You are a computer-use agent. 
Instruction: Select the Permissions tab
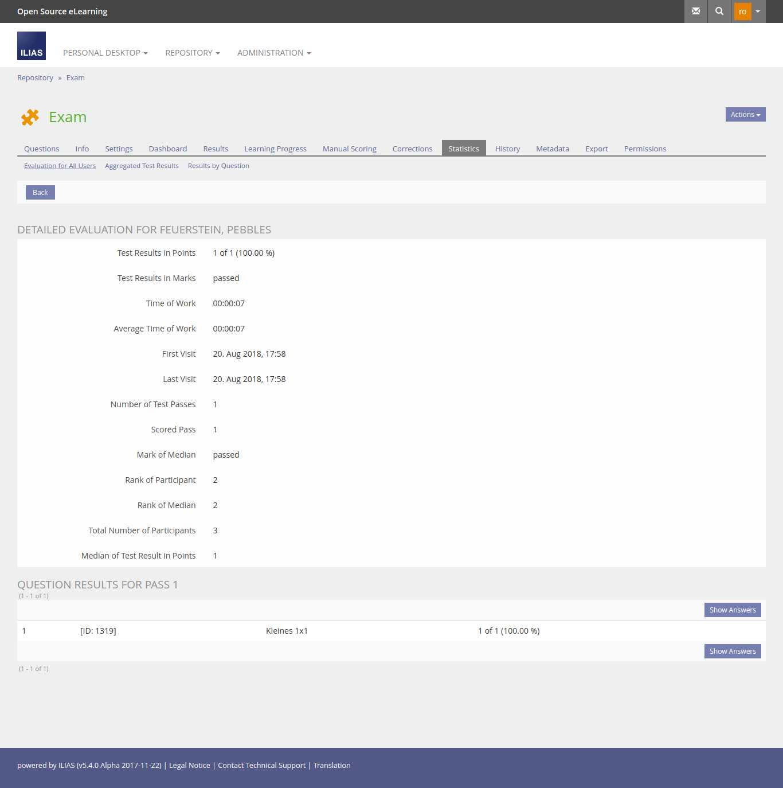(645, 149)
